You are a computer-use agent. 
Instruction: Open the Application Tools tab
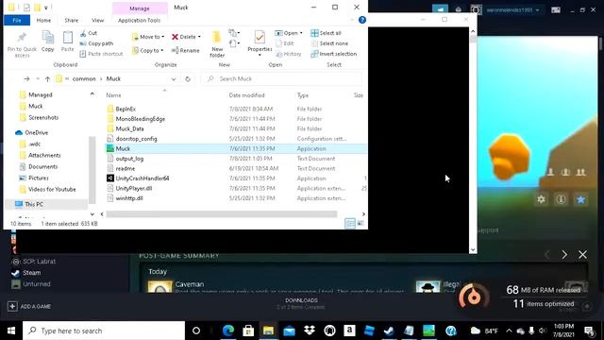click(139, 20)
